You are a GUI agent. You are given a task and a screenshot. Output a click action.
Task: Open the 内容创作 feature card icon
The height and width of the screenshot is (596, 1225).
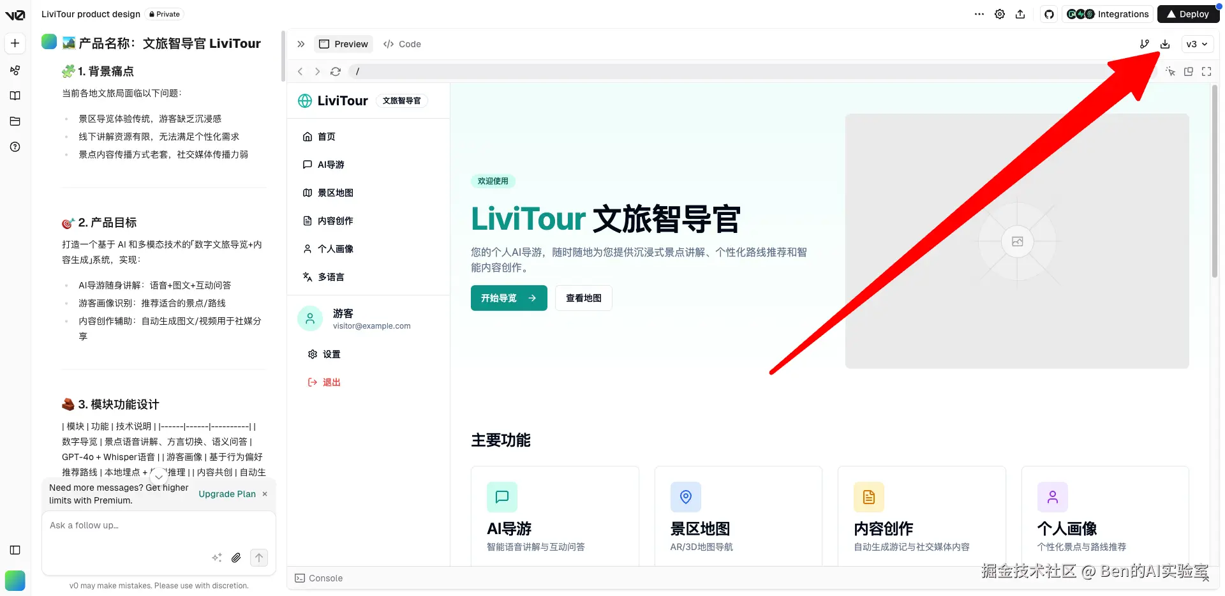coord(869,497)
